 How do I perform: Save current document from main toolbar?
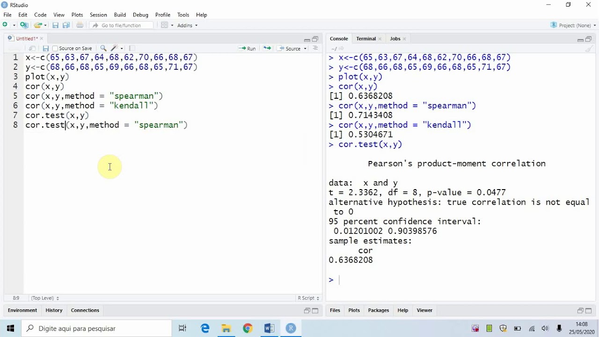[x=55, y=25]
